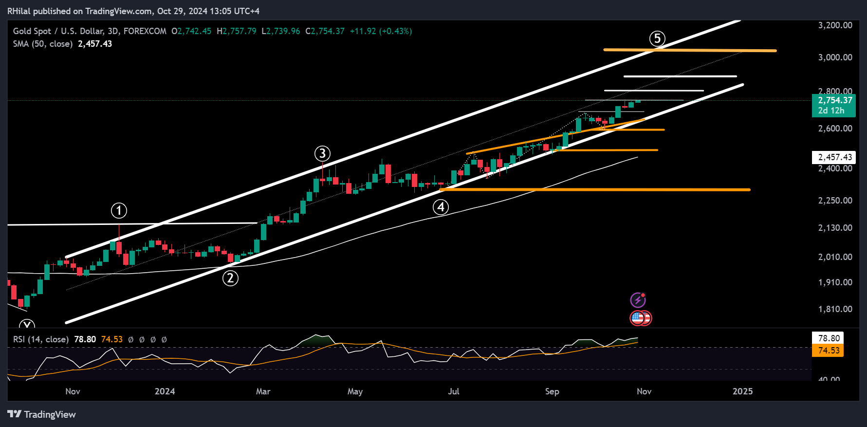Click the 2,600.00 price axis label

click(x=835, y=129)
